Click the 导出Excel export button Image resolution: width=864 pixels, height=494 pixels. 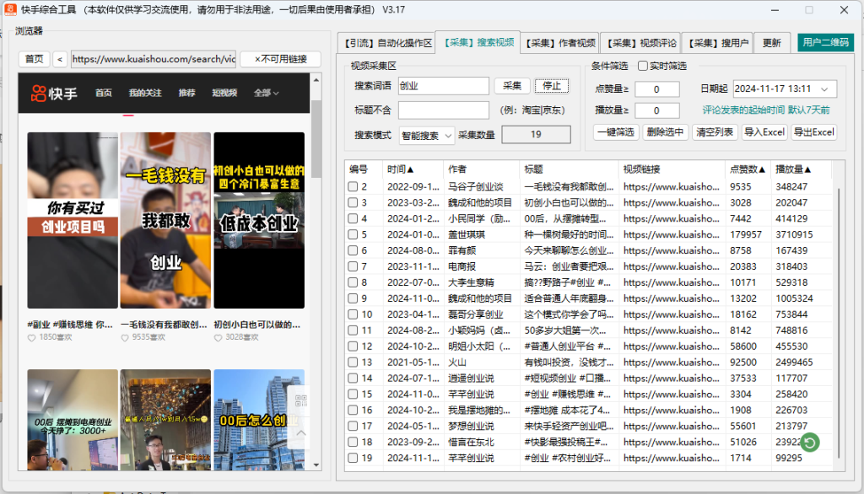click(x=814, y=132)
